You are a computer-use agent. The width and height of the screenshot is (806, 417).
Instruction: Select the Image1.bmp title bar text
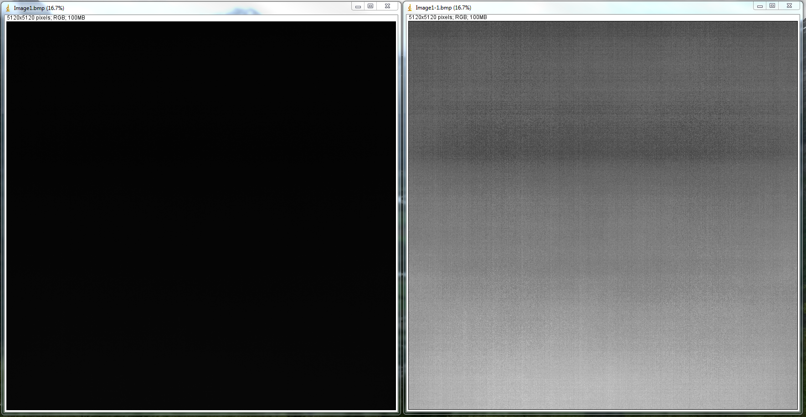[39, 8]
